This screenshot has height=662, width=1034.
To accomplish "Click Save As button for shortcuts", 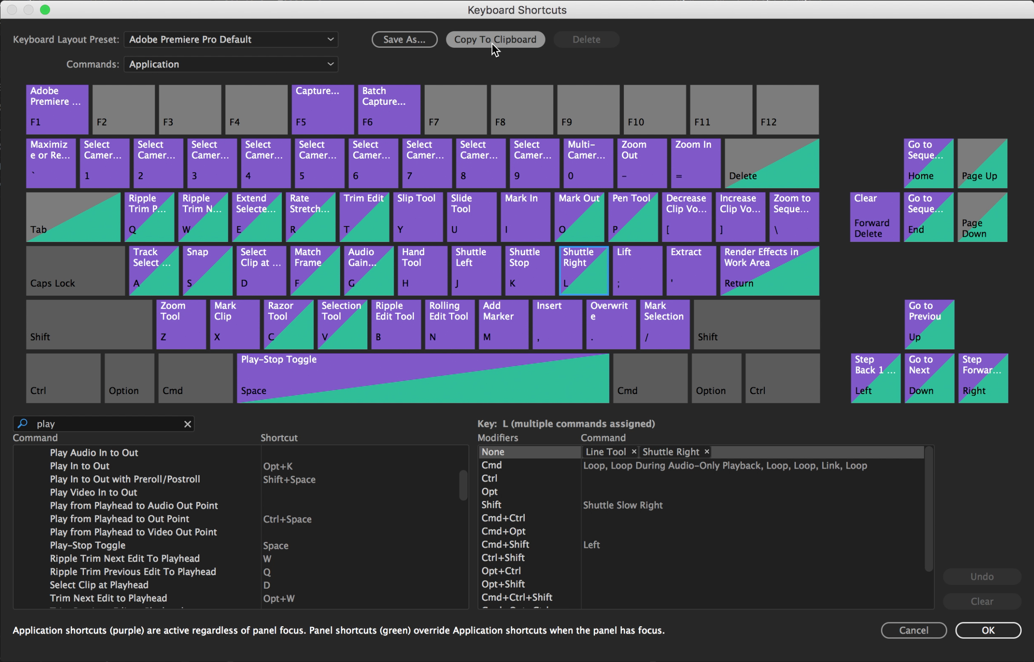I will click(x=404, y=38).
